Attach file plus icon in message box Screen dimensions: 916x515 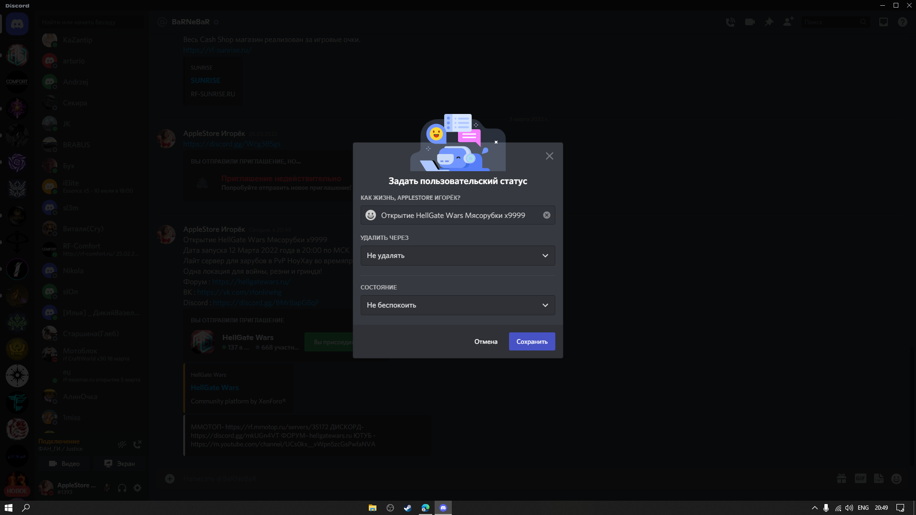tap(170, 479)
